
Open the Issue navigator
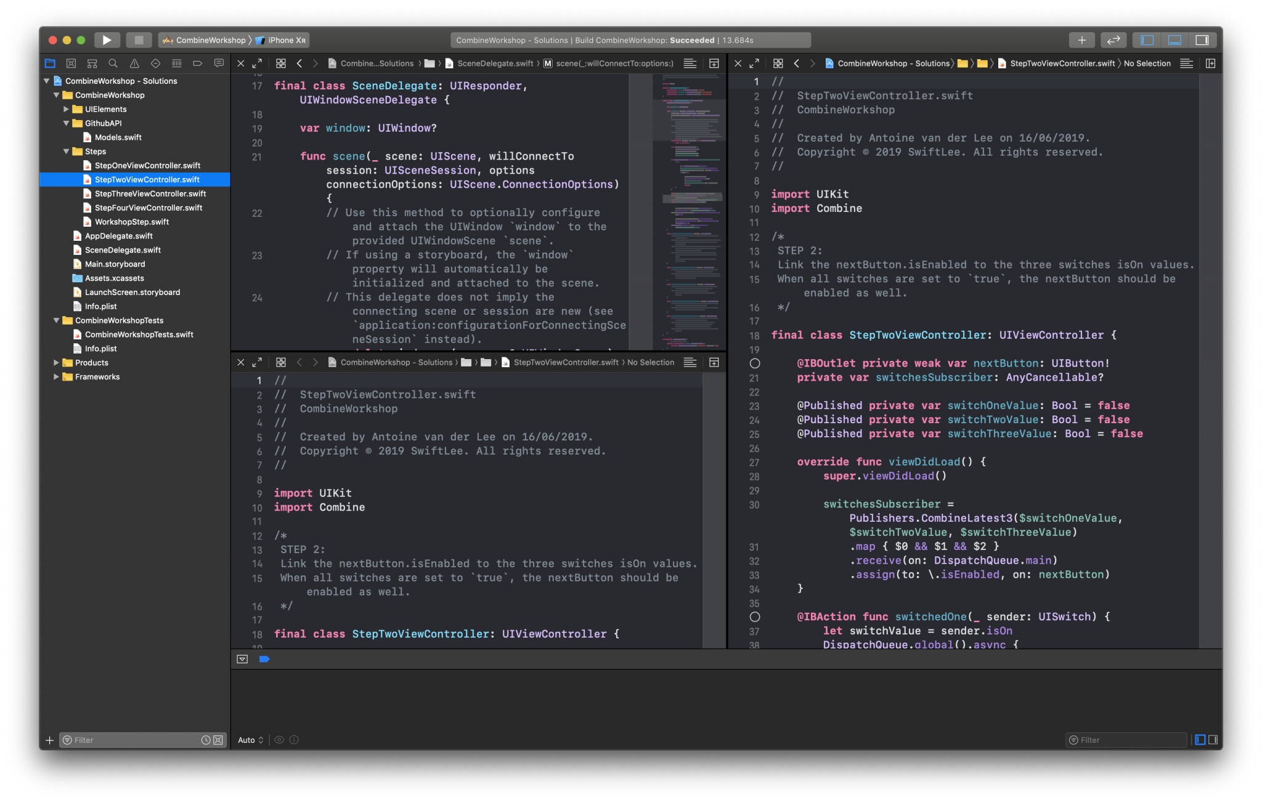tap(134, 63)
